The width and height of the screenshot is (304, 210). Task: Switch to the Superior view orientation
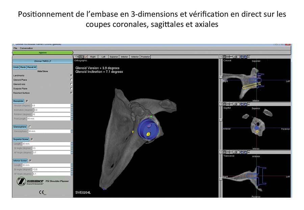(x=114, y=57)
